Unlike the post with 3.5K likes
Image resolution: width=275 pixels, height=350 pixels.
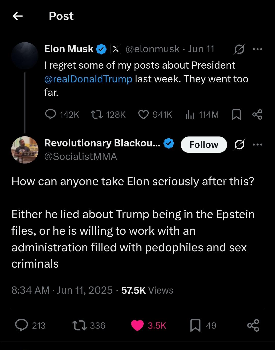click(137, 326)
